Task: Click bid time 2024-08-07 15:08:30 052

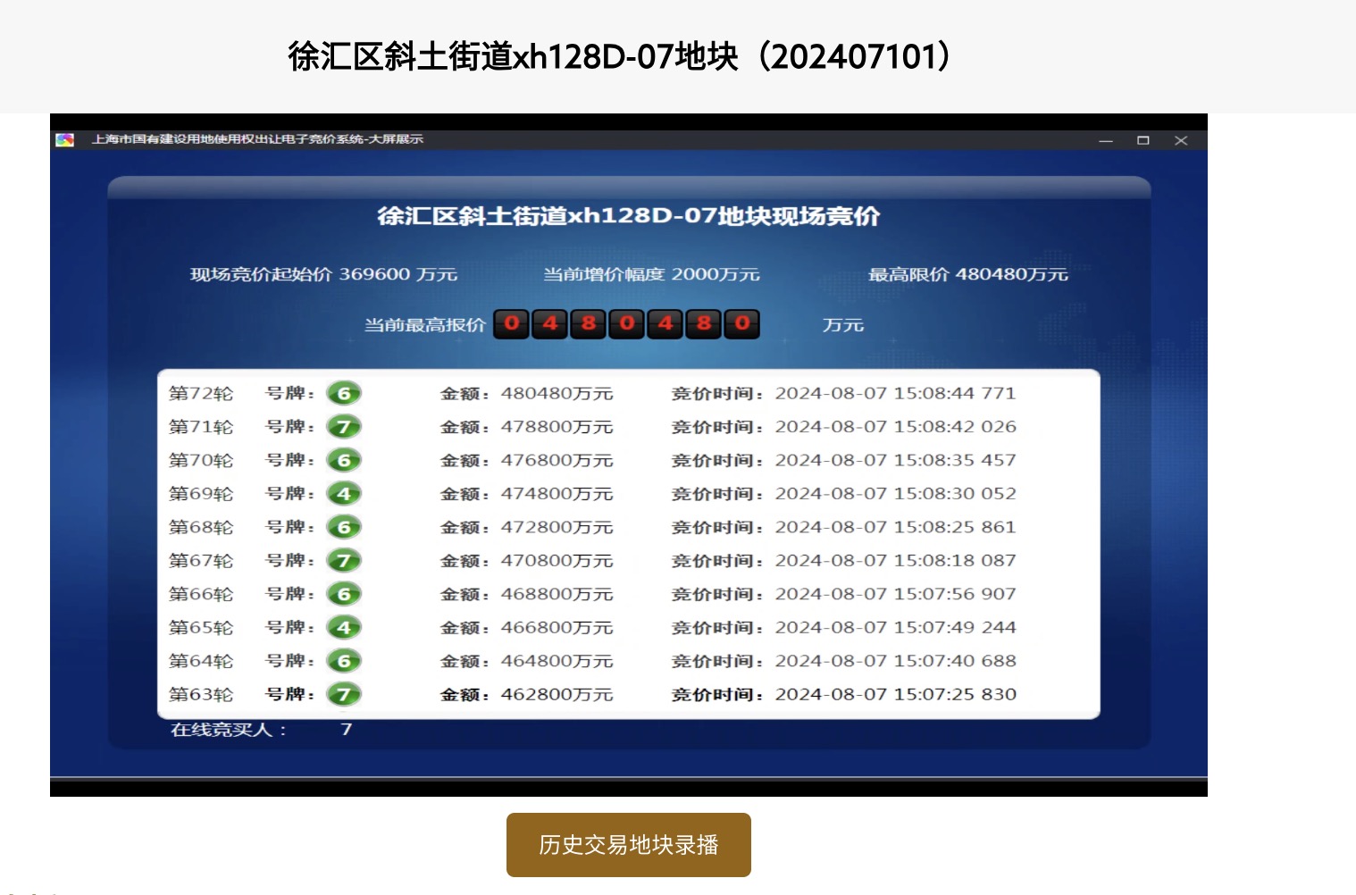Action: tap(896, 494)
